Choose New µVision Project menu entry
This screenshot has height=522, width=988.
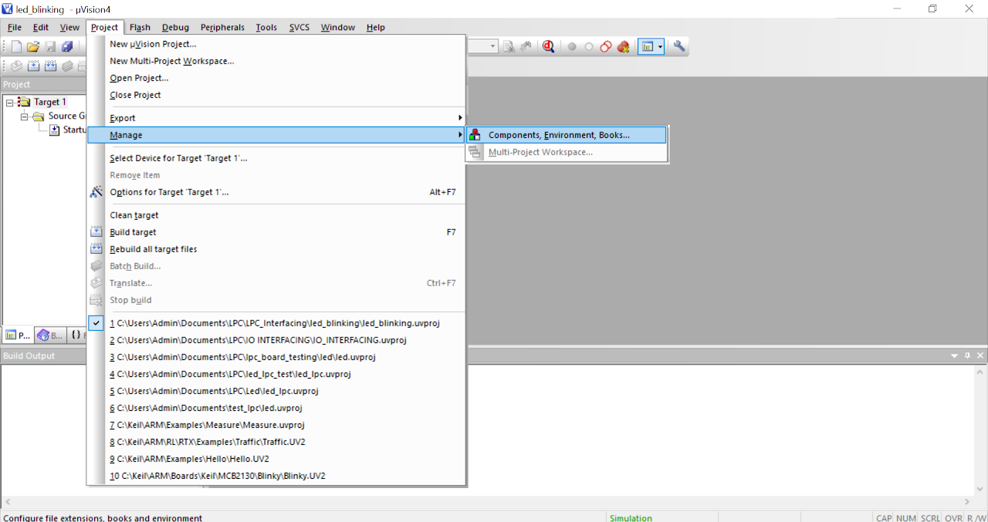(276, 44)
